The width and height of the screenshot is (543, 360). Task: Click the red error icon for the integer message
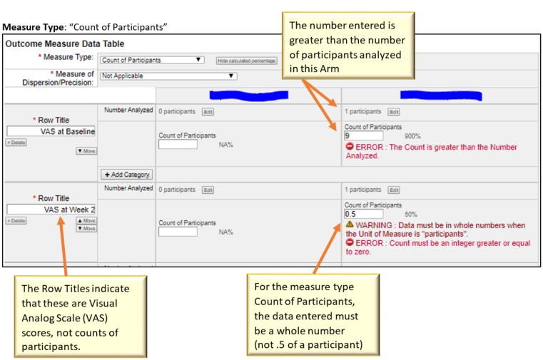pos(350,243)
